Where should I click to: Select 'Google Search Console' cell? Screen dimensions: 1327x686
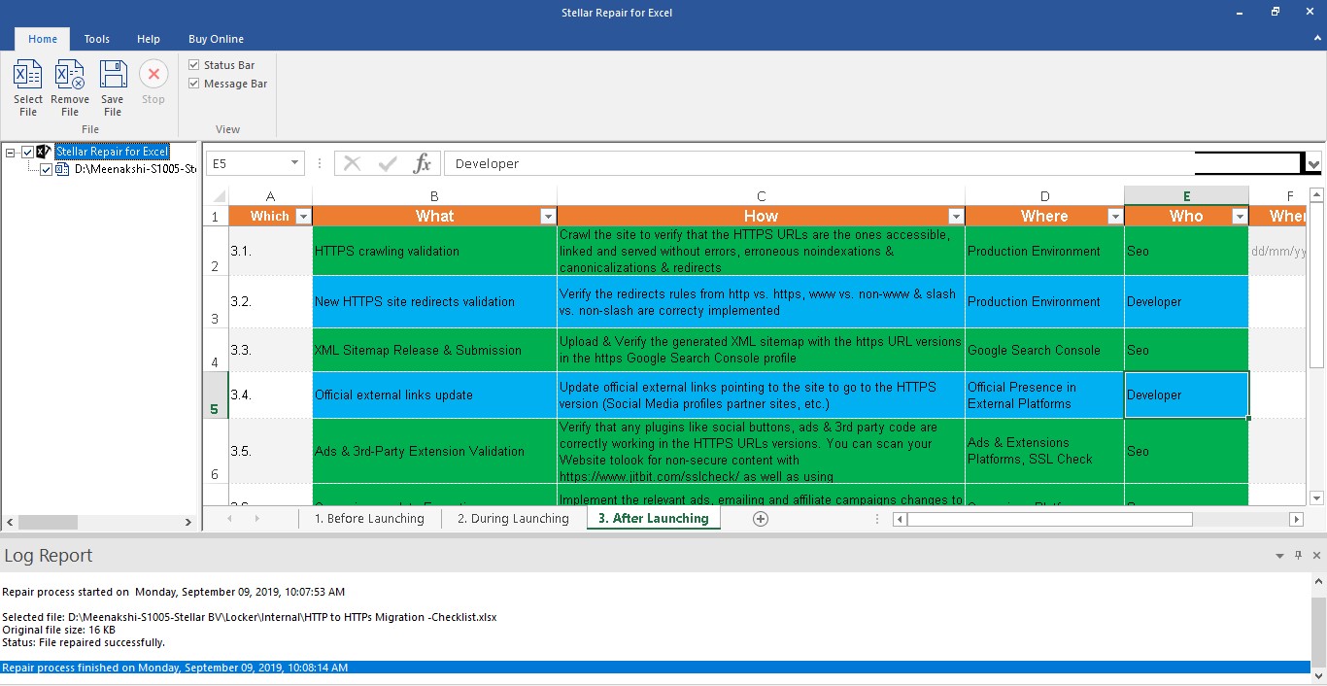[1044, 350]
